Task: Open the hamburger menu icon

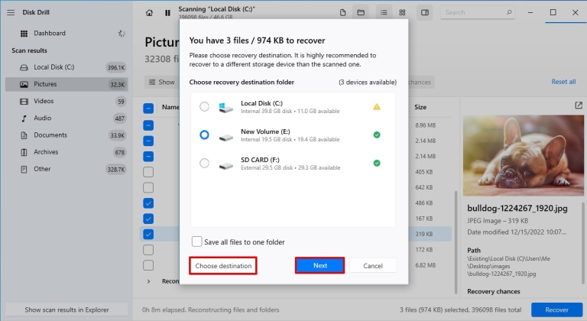Action: (x=11, y=13)
